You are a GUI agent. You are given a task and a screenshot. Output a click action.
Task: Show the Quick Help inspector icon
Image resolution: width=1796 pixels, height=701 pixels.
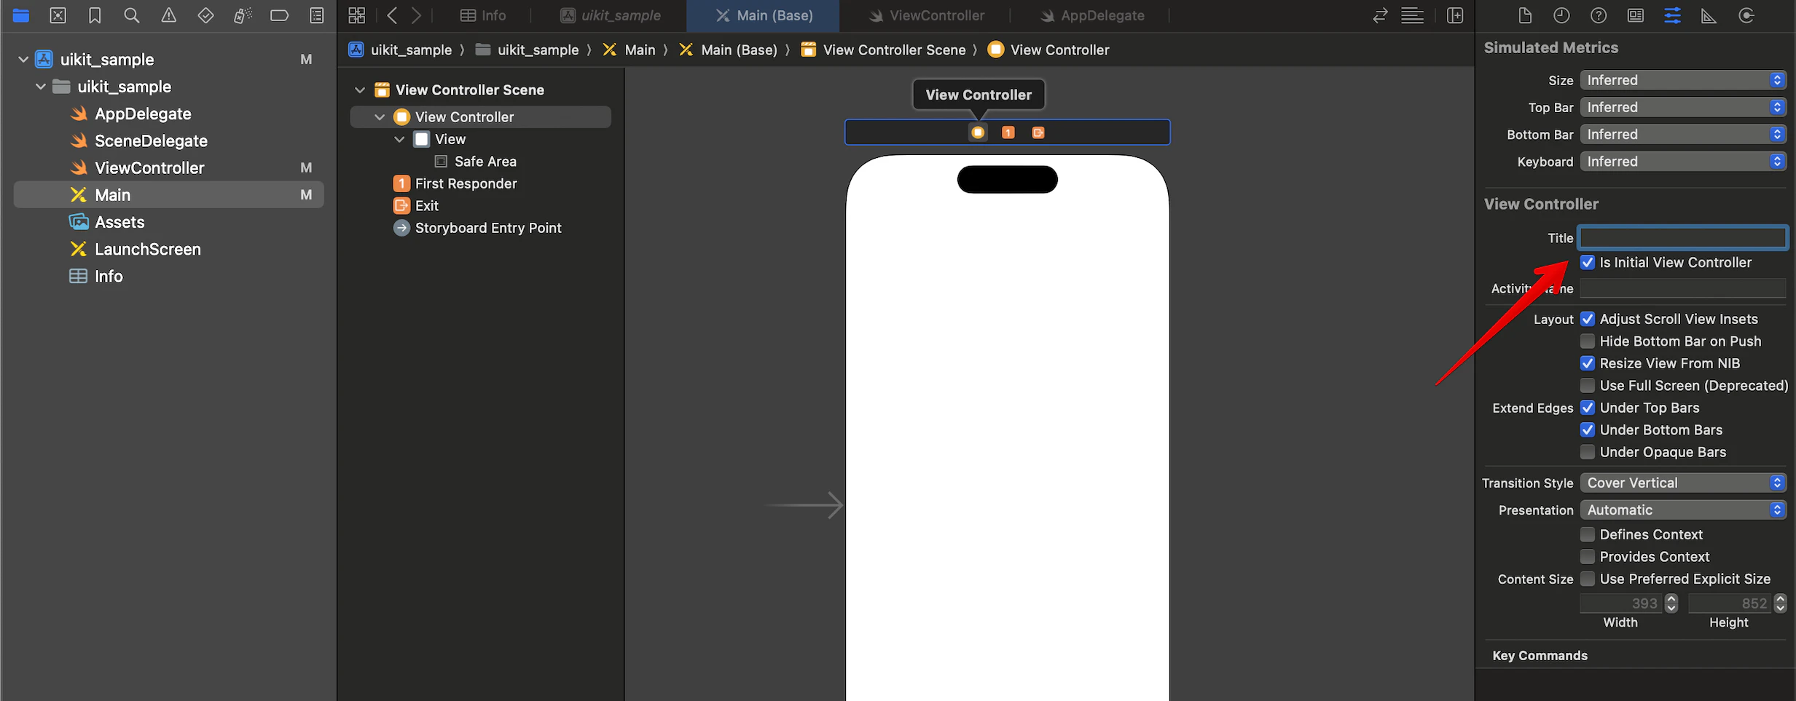click(1599, 15)
